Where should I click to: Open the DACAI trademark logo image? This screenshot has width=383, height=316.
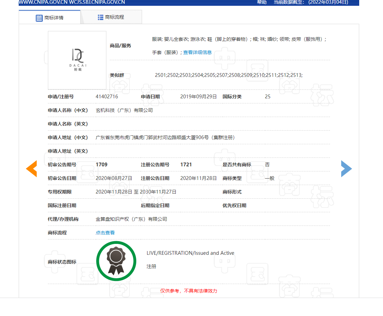77,60
